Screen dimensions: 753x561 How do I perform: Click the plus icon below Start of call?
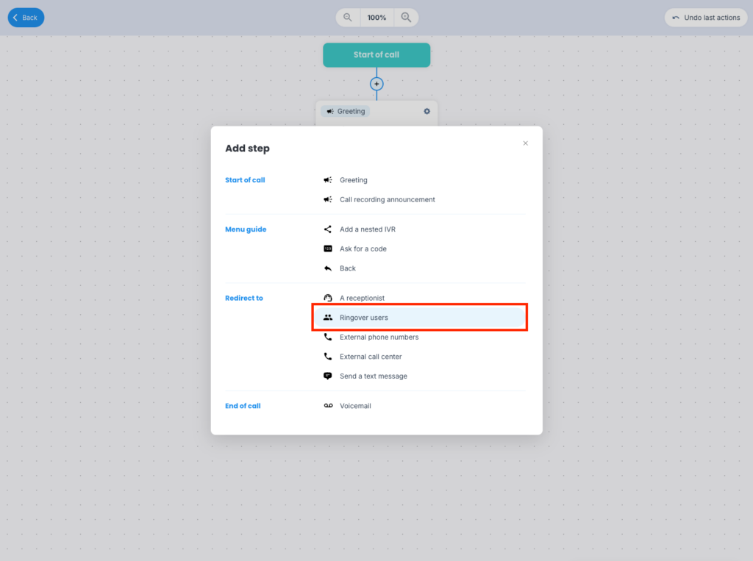coord(376,84)
